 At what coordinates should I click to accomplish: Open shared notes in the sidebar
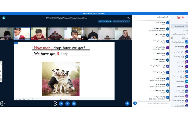pyautogui.click(x=179, y=34)
